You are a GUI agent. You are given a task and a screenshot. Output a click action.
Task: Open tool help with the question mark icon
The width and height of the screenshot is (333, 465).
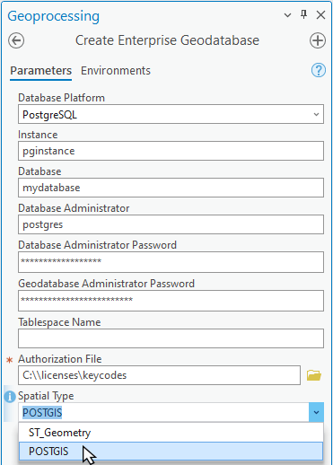[319, 71]
